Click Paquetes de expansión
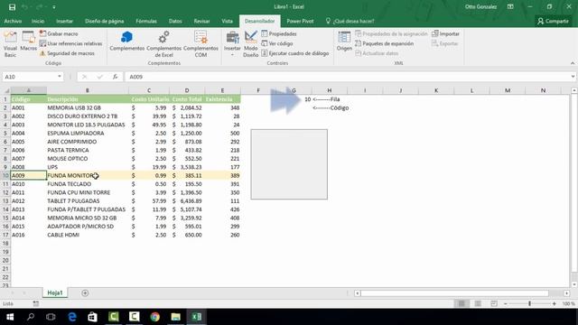Screen dimensions: 578x325 384,43
